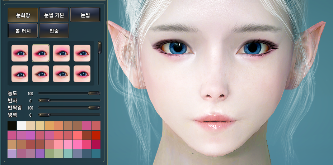The image size is (333, 165).
Task: Select the sage green swatch
Action: tap(49, 154)
